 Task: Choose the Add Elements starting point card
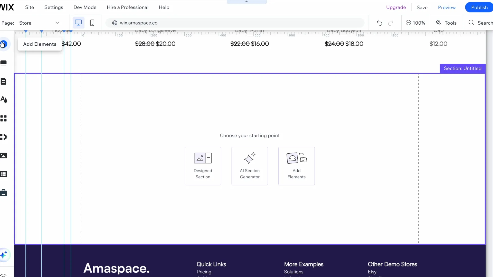[297, 166]
